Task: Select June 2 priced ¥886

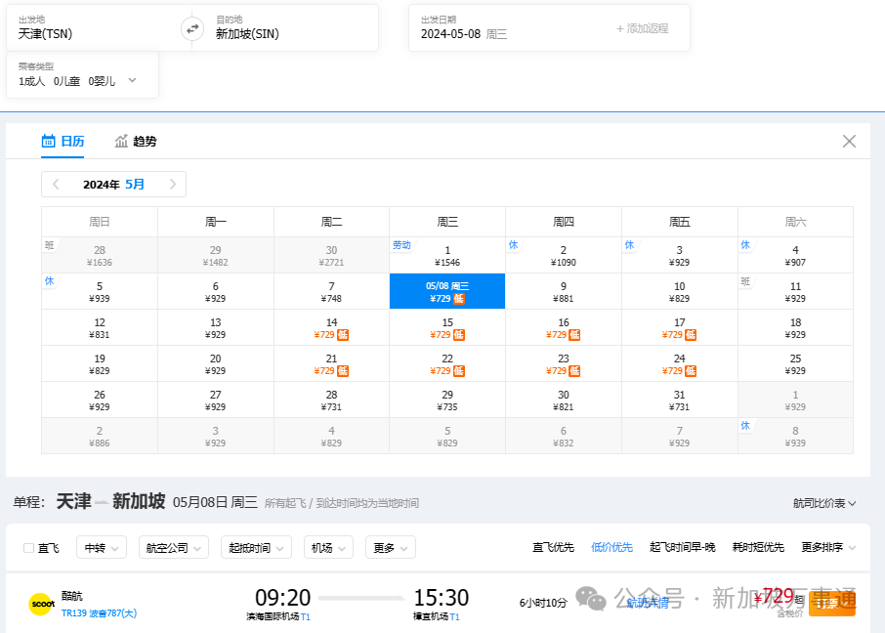Action: (100, 436)
